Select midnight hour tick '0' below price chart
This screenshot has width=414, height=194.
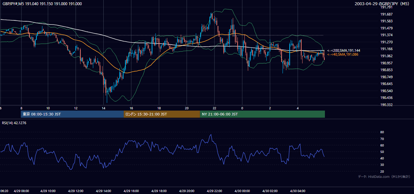point(242,108)
